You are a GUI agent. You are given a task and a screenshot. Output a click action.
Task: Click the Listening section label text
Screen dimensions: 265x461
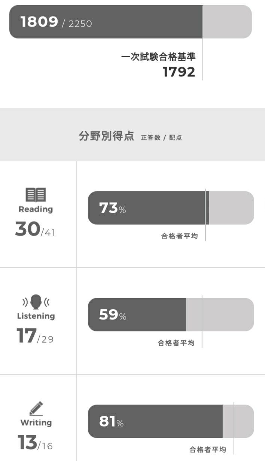tap(36, 316)
